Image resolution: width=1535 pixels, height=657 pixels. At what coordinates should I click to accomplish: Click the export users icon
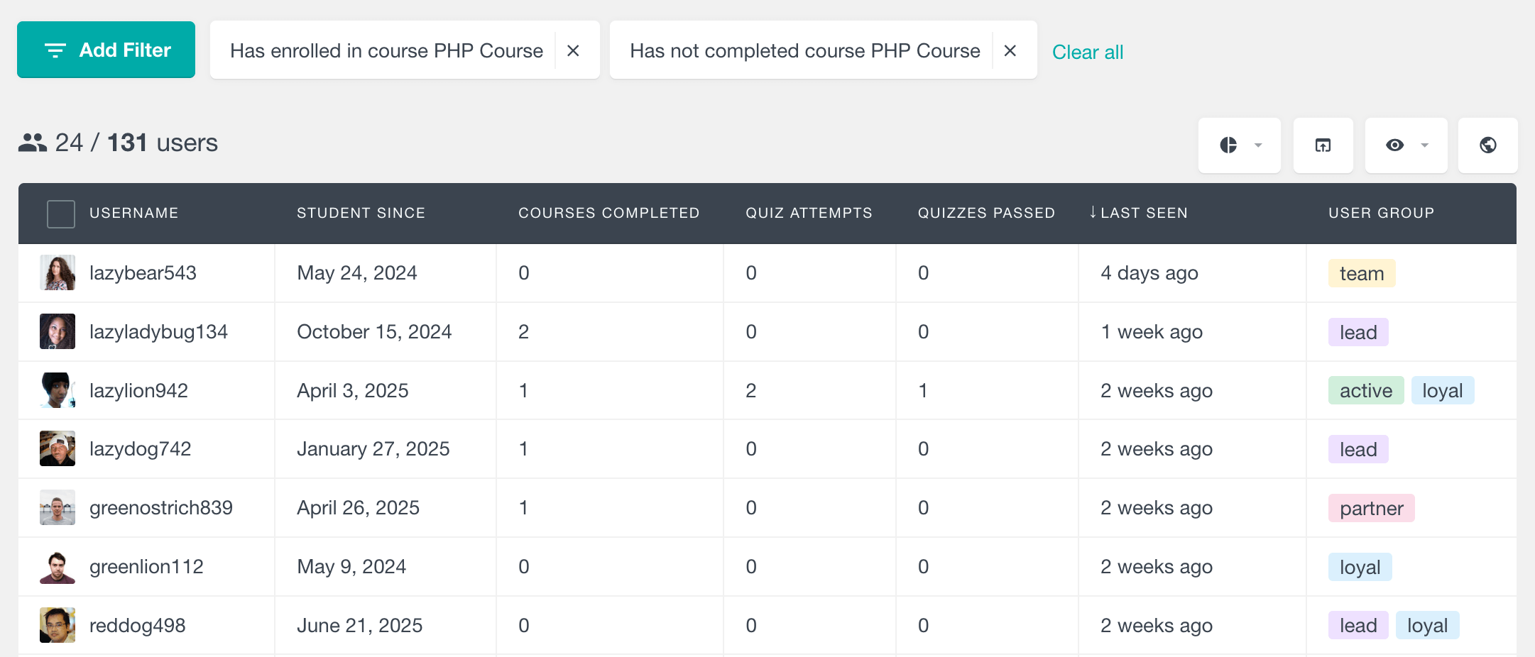click(x=1322, y=145)
